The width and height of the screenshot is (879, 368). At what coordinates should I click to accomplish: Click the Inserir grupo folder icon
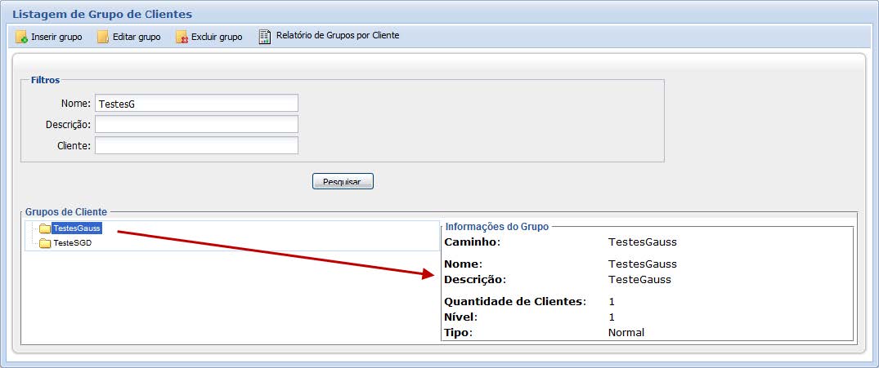(x=22, y=37)
